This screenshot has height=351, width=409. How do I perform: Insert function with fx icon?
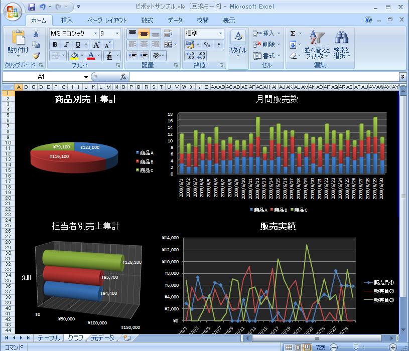123,77
